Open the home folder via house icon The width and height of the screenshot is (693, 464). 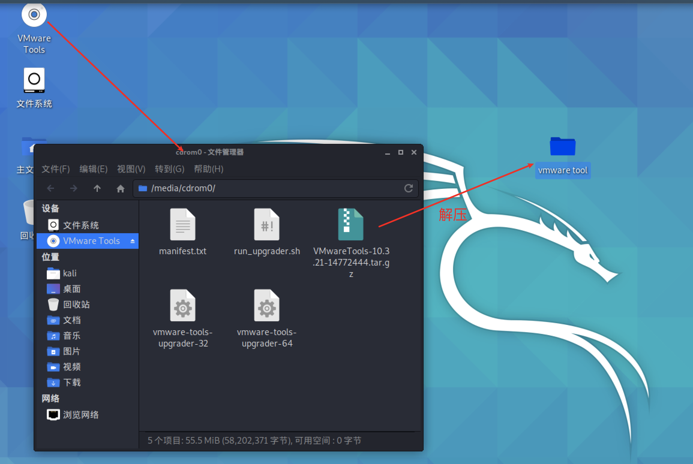tap(120, 188)
